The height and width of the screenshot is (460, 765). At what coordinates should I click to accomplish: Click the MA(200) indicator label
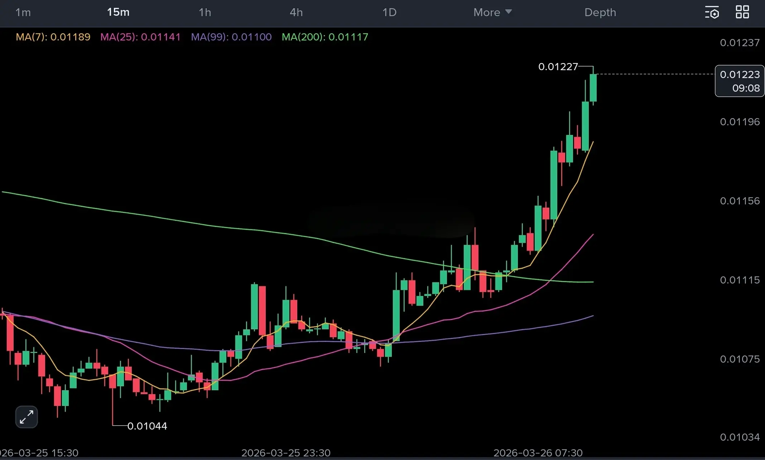tap(325, 37)
